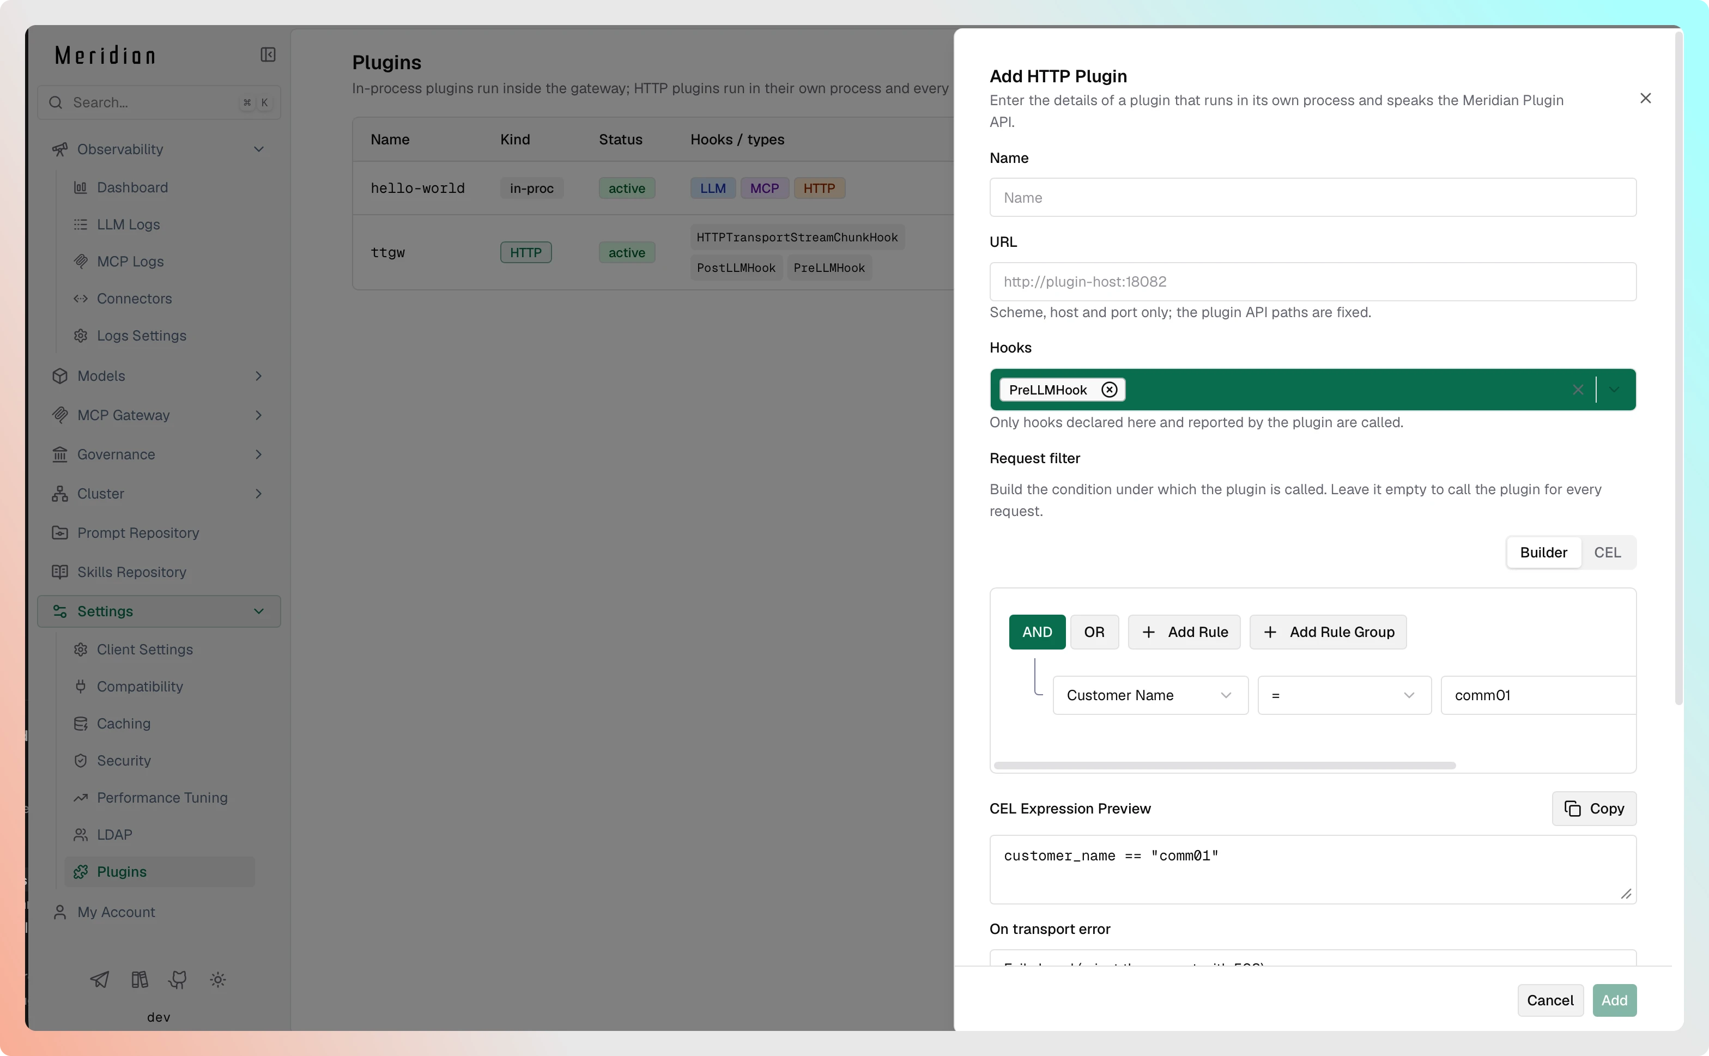Click the Caching database icon

point(80,724)
